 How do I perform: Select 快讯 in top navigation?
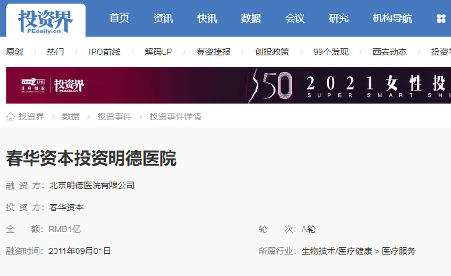click(207, 18)
